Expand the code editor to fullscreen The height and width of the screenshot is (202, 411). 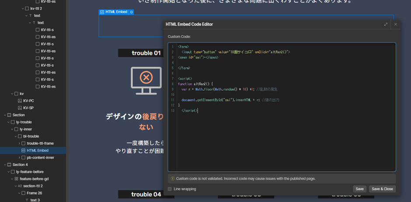(x=386, y=24)
